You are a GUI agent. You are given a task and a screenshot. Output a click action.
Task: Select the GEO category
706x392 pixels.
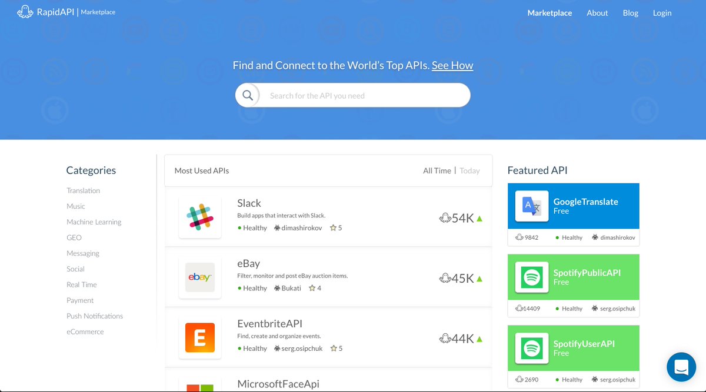click(74, 237)
